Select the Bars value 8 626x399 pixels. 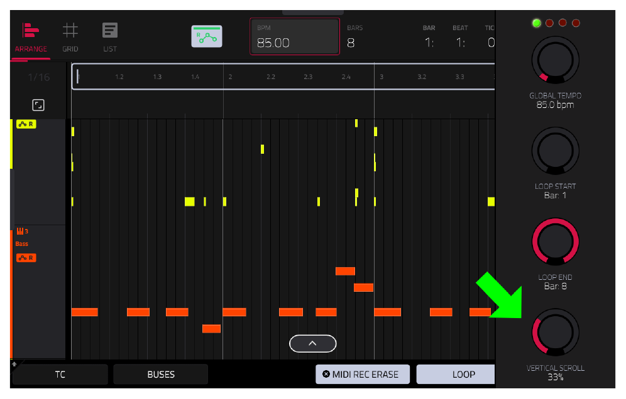351,43
